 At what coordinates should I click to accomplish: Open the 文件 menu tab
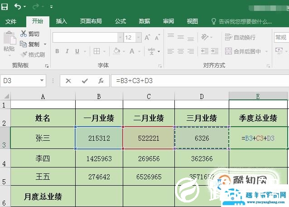pos(11,21)
